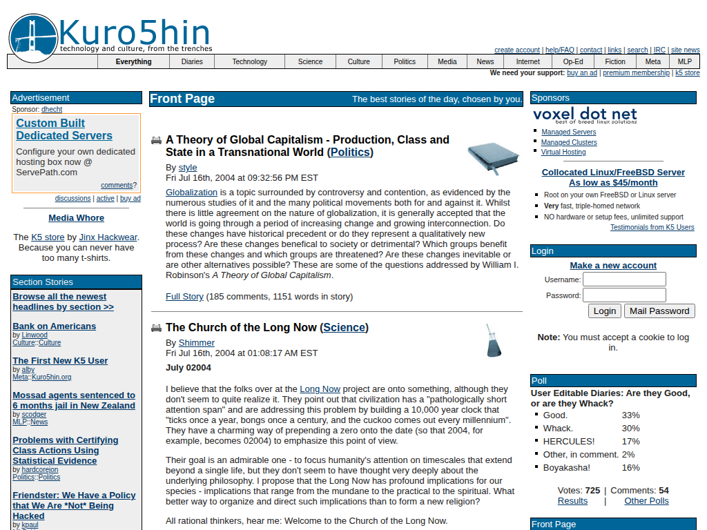The width and height of the screenshot is (707, 530).
Task: Click the search link in top navigation
Action: [637, 50]
